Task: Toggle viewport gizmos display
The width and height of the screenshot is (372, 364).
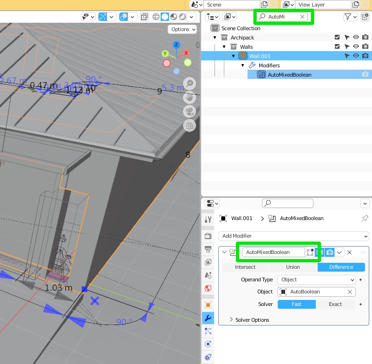Action: [x=103, y=17]
